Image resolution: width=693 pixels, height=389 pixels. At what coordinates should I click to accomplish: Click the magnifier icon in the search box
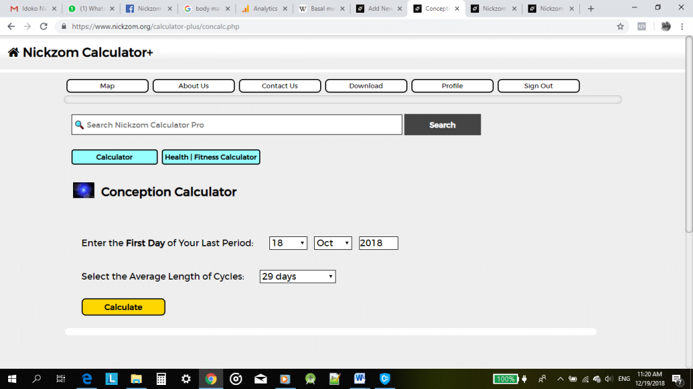point(79,125)
